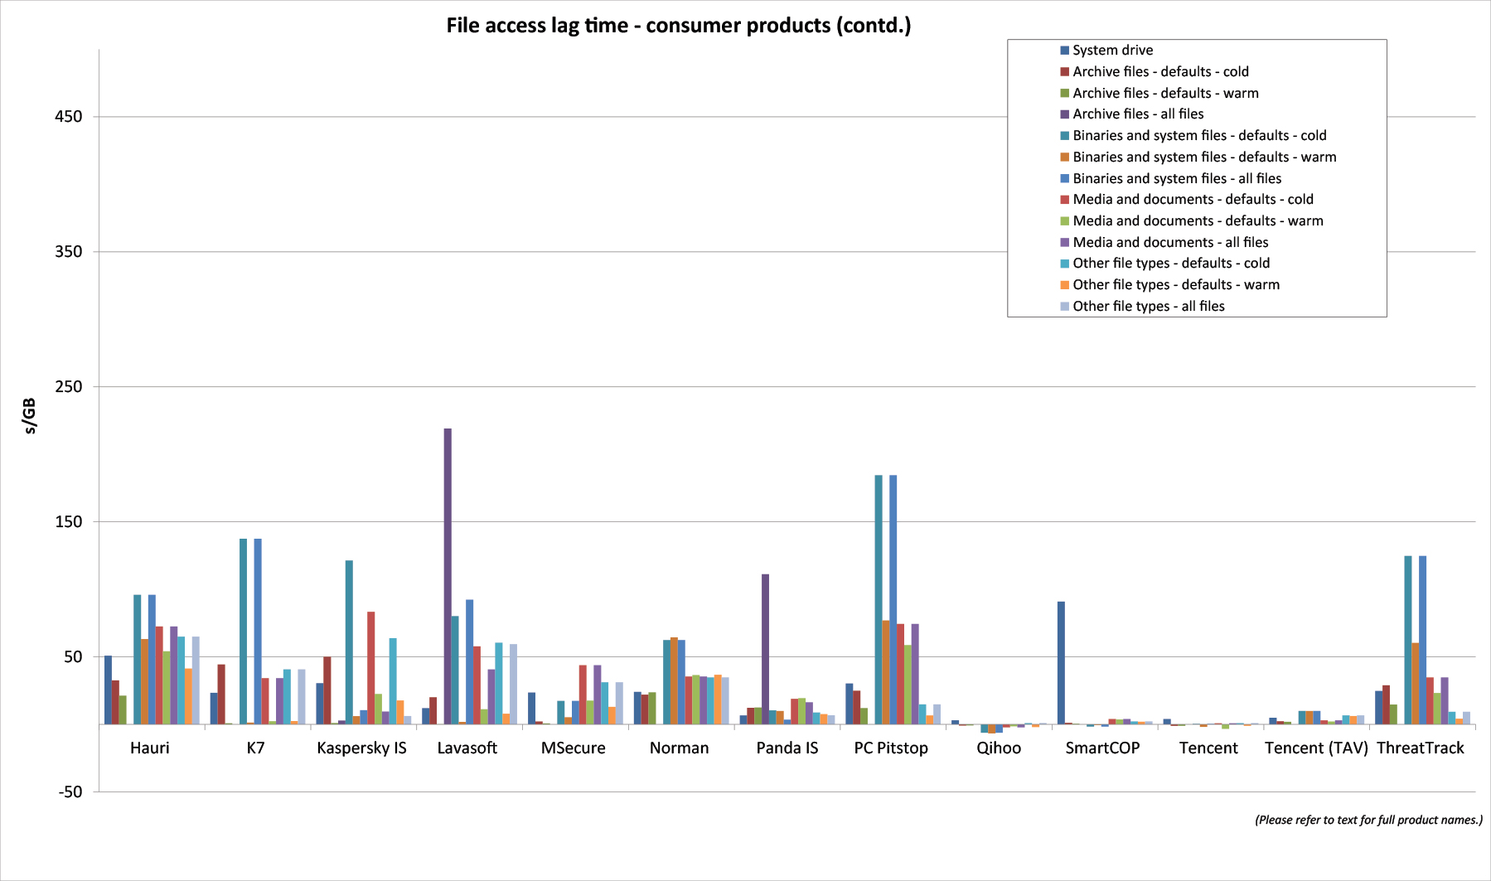Click legend text 'Media and documents - defaults - warm'
Viewport: 1491px width, 881px height.
(1198, 221)
